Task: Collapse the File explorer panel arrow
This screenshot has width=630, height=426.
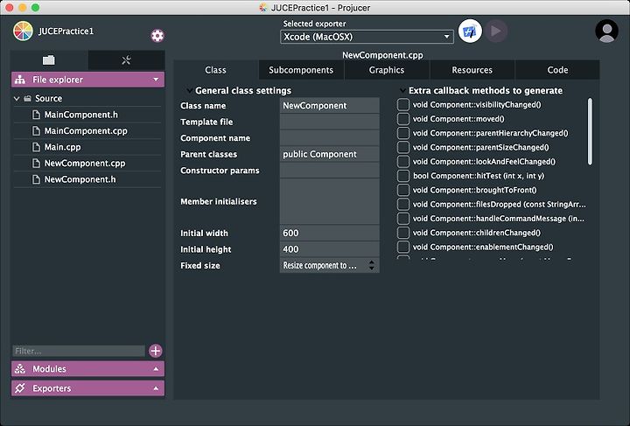Action: coord(156,80)
